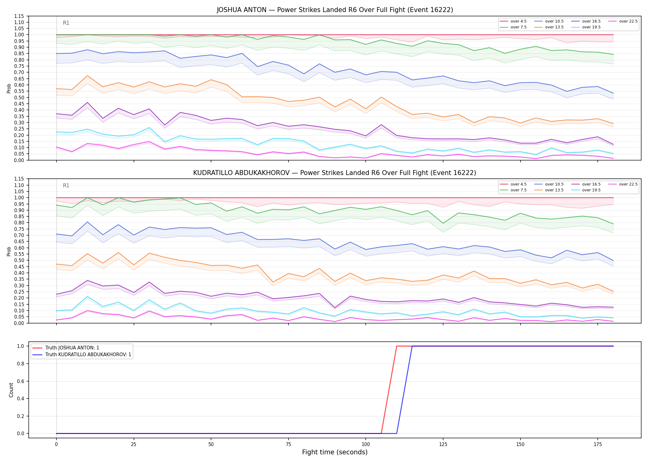
Task: Click 'over 13.5' legend entry in Joshua Anton chart
Action: pos(549,27)
